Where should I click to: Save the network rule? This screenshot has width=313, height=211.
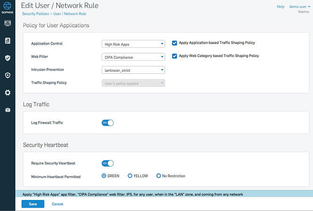point(33,204)
